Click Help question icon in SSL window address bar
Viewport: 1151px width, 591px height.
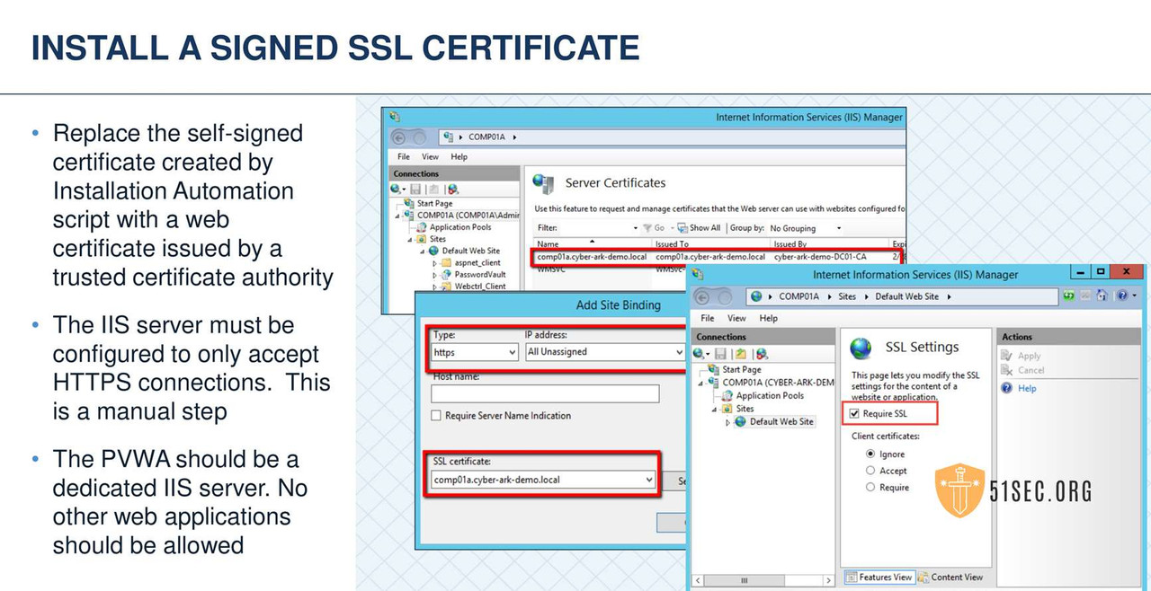(1124, 295)
